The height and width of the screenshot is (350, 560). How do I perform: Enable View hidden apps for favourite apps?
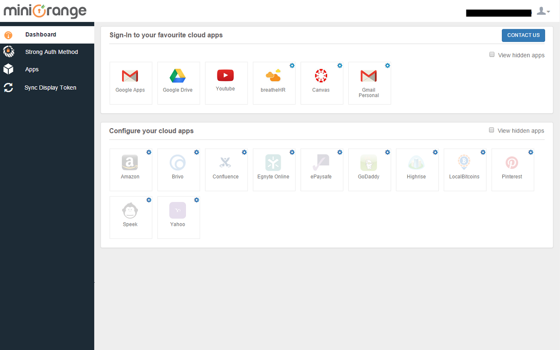click(492, 54)
